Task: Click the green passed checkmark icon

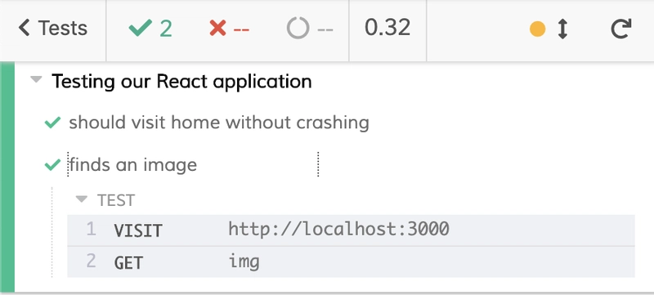Action: [x=141, y=29]
